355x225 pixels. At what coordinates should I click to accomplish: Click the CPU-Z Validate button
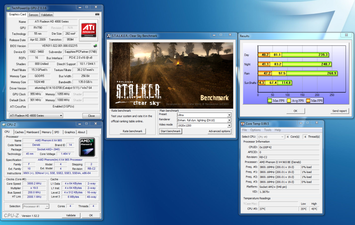[x=71, y=215]
